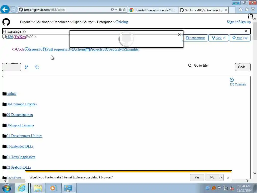Click the volume muted tray icon
Viewport: 257px width, 193px height.
pos(232,188)
